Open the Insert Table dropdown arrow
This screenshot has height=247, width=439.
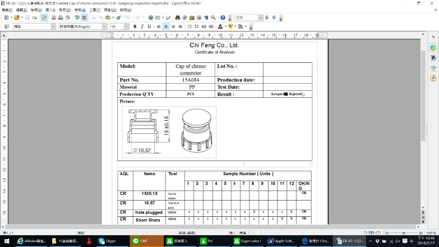pos(163,18)
